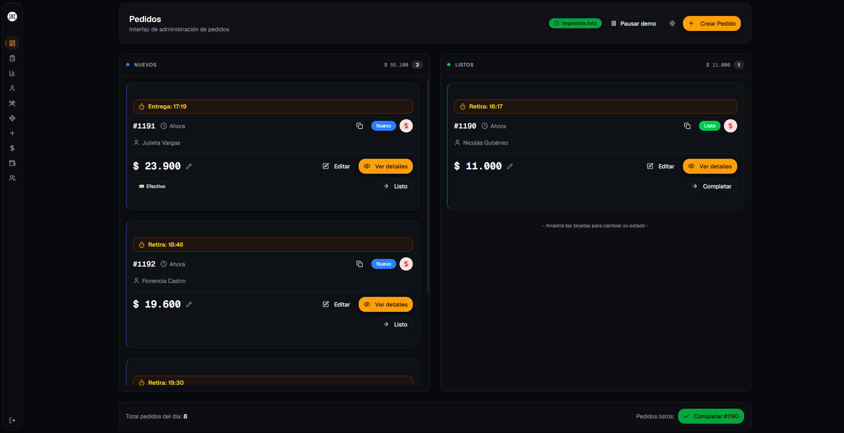844x433 pixels.
Task: Click the Entrega: 17:19 time banner
Action: [x=273, y=107]
